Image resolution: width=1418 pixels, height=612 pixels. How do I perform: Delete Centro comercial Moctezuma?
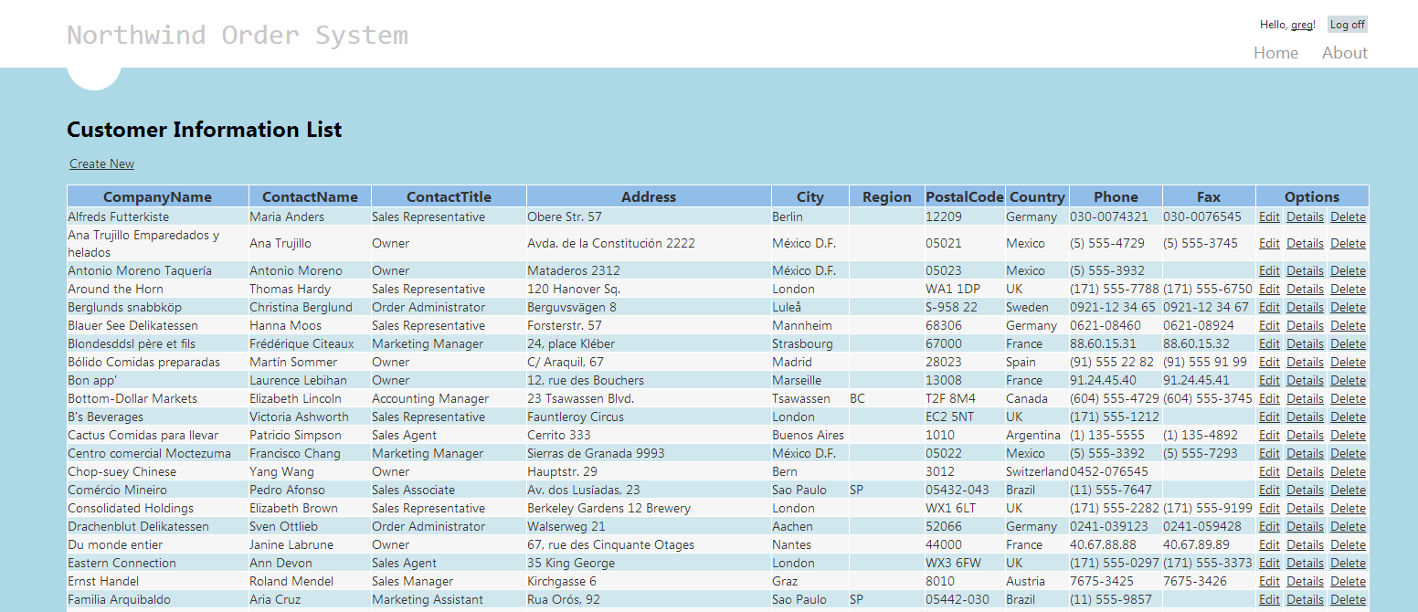coord(1348,453)
